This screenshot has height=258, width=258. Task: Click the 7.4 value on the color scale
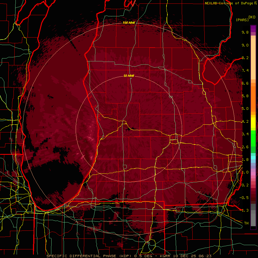click(x=245, y=71)
